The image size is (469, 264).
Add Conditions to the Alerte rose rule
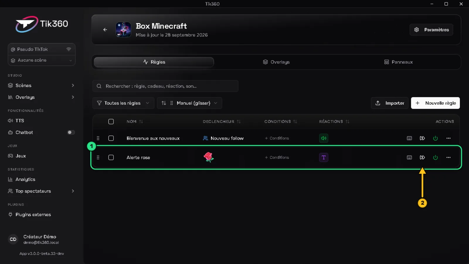click(277, 158)
